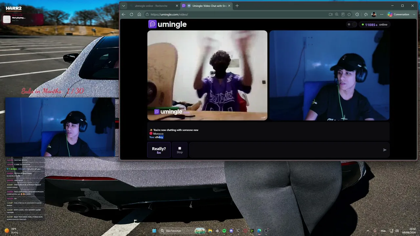Open camera permission icon in address bar
This screenshot has width=420, height=236.
pos(330,14)
